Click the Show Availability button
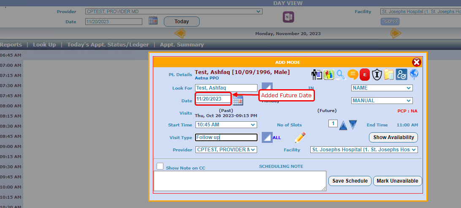Screen dimensions: 461x208 (x=393, y=137)
